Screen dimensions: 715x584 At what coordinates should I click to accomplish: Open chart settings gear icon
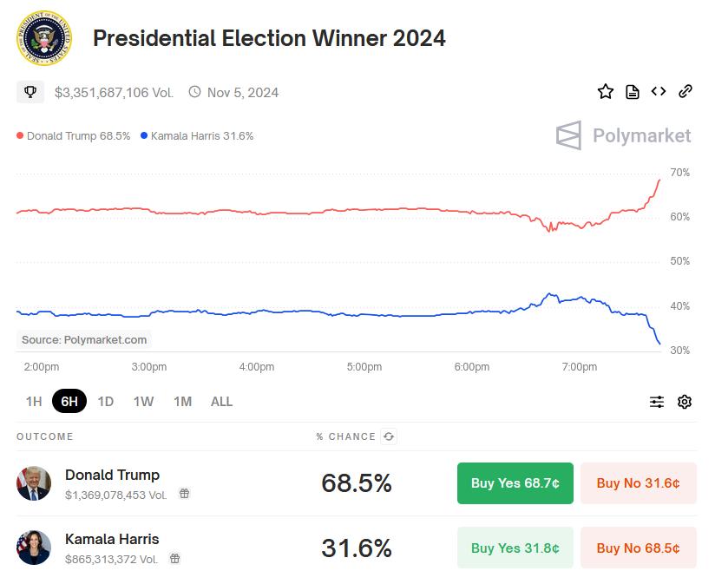coord(685,402)
